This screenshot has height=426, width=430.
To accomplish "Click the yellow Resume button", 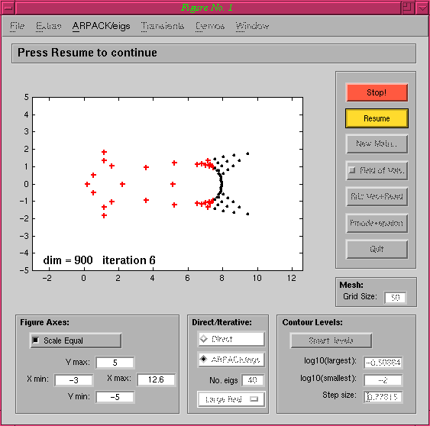I will click(377, 118).
